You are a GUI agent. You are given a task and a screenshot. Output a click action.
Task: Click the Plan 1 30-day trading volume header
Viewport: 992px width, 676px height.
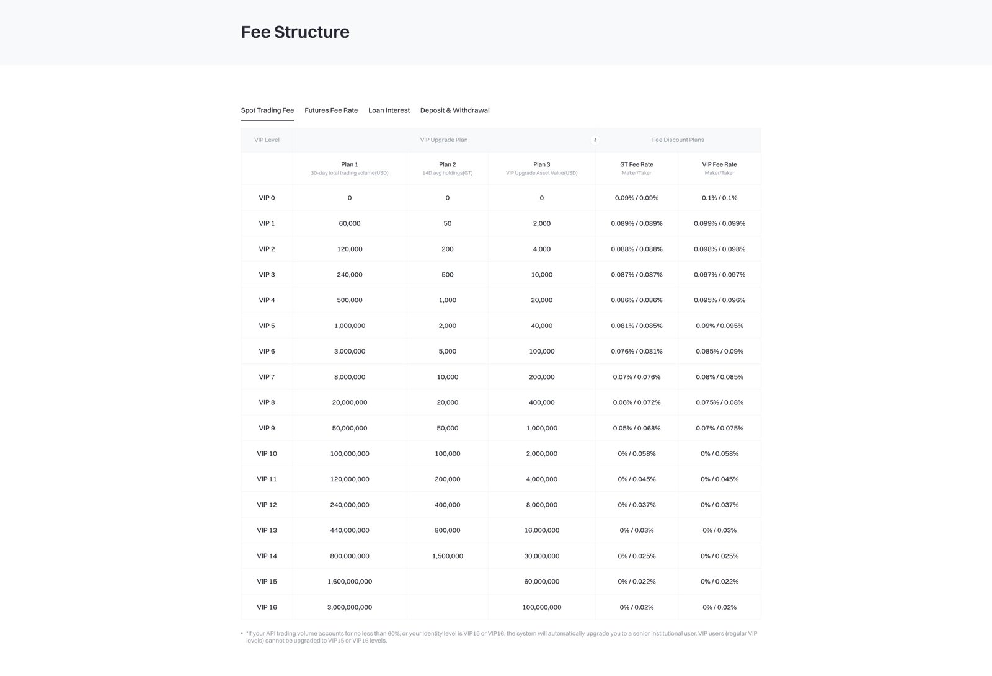349,169
